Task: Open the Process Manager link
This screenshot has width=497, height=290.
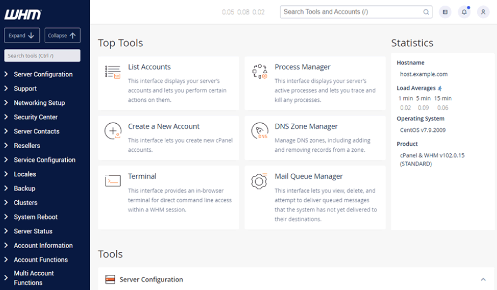Action: [303, 67]
